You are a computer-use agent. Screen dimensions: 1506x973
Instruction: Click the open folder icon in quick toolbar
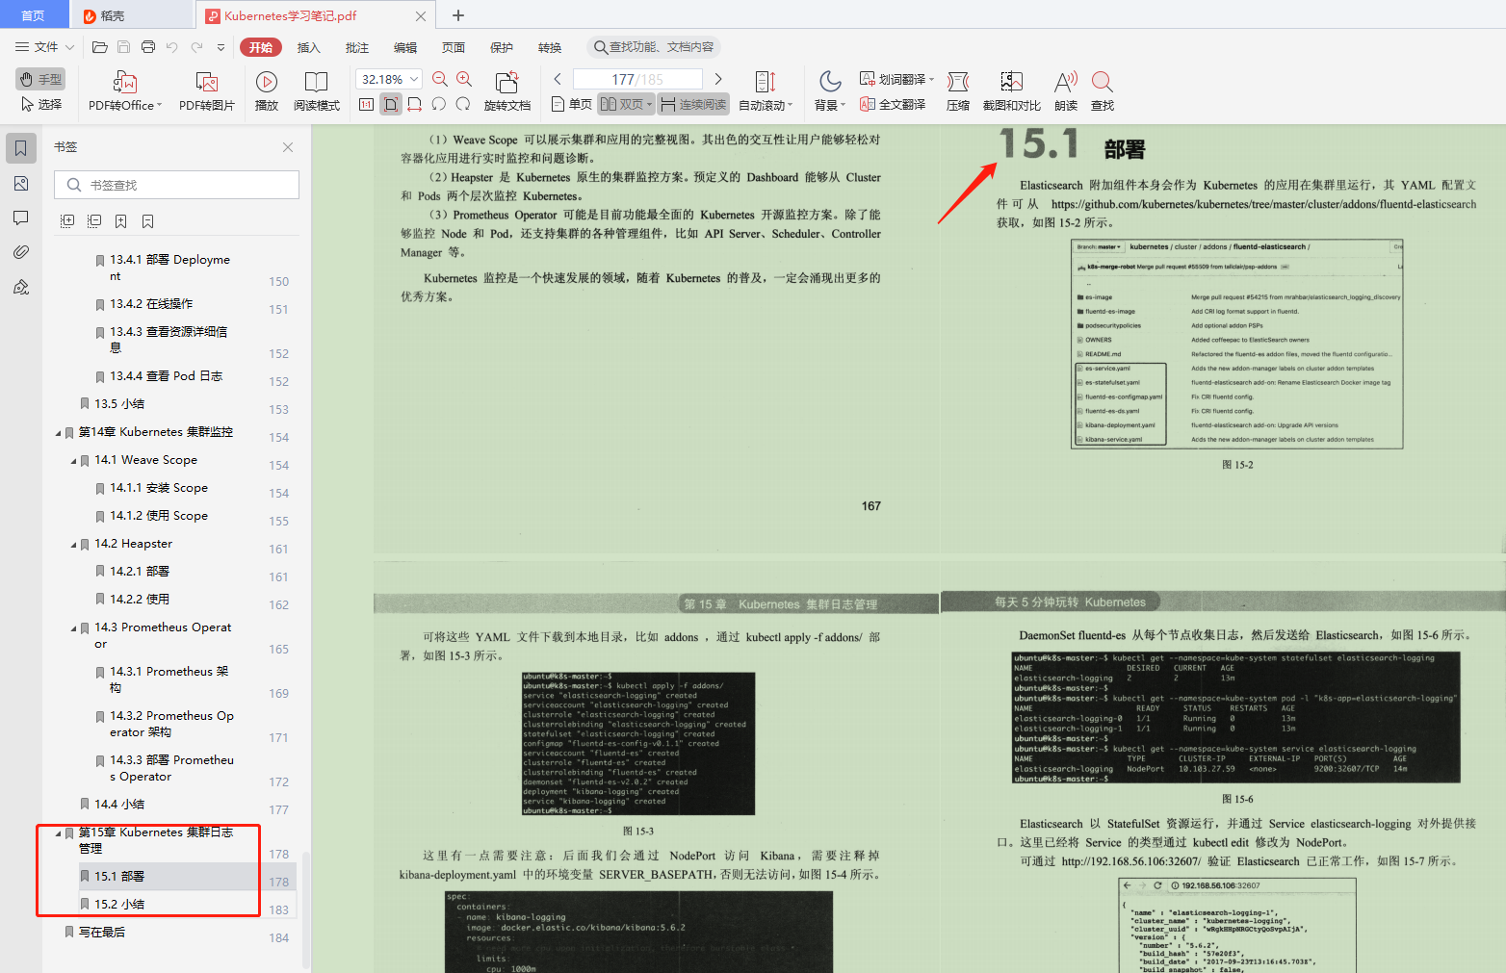(x=99, y=46)
